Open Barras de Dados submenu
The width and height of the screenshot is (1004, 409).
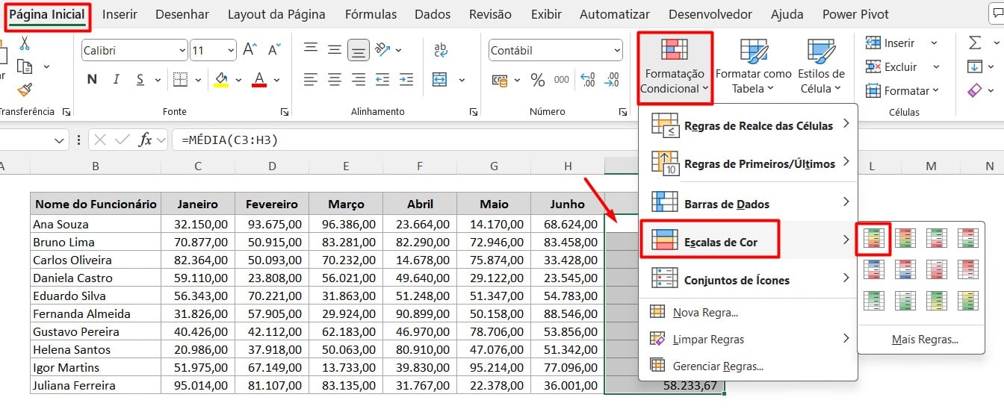click(749, 203)
